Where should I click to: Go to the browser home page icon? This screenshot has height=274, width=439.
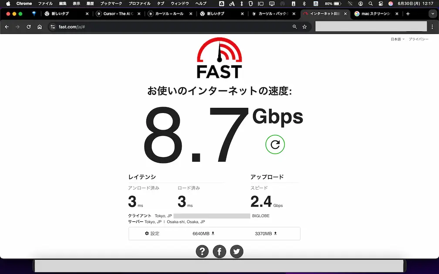40,27
